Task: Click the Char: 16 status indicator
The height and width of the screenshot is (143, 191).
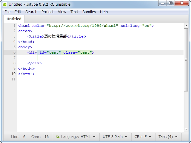Action: click(x=40, y=137)
